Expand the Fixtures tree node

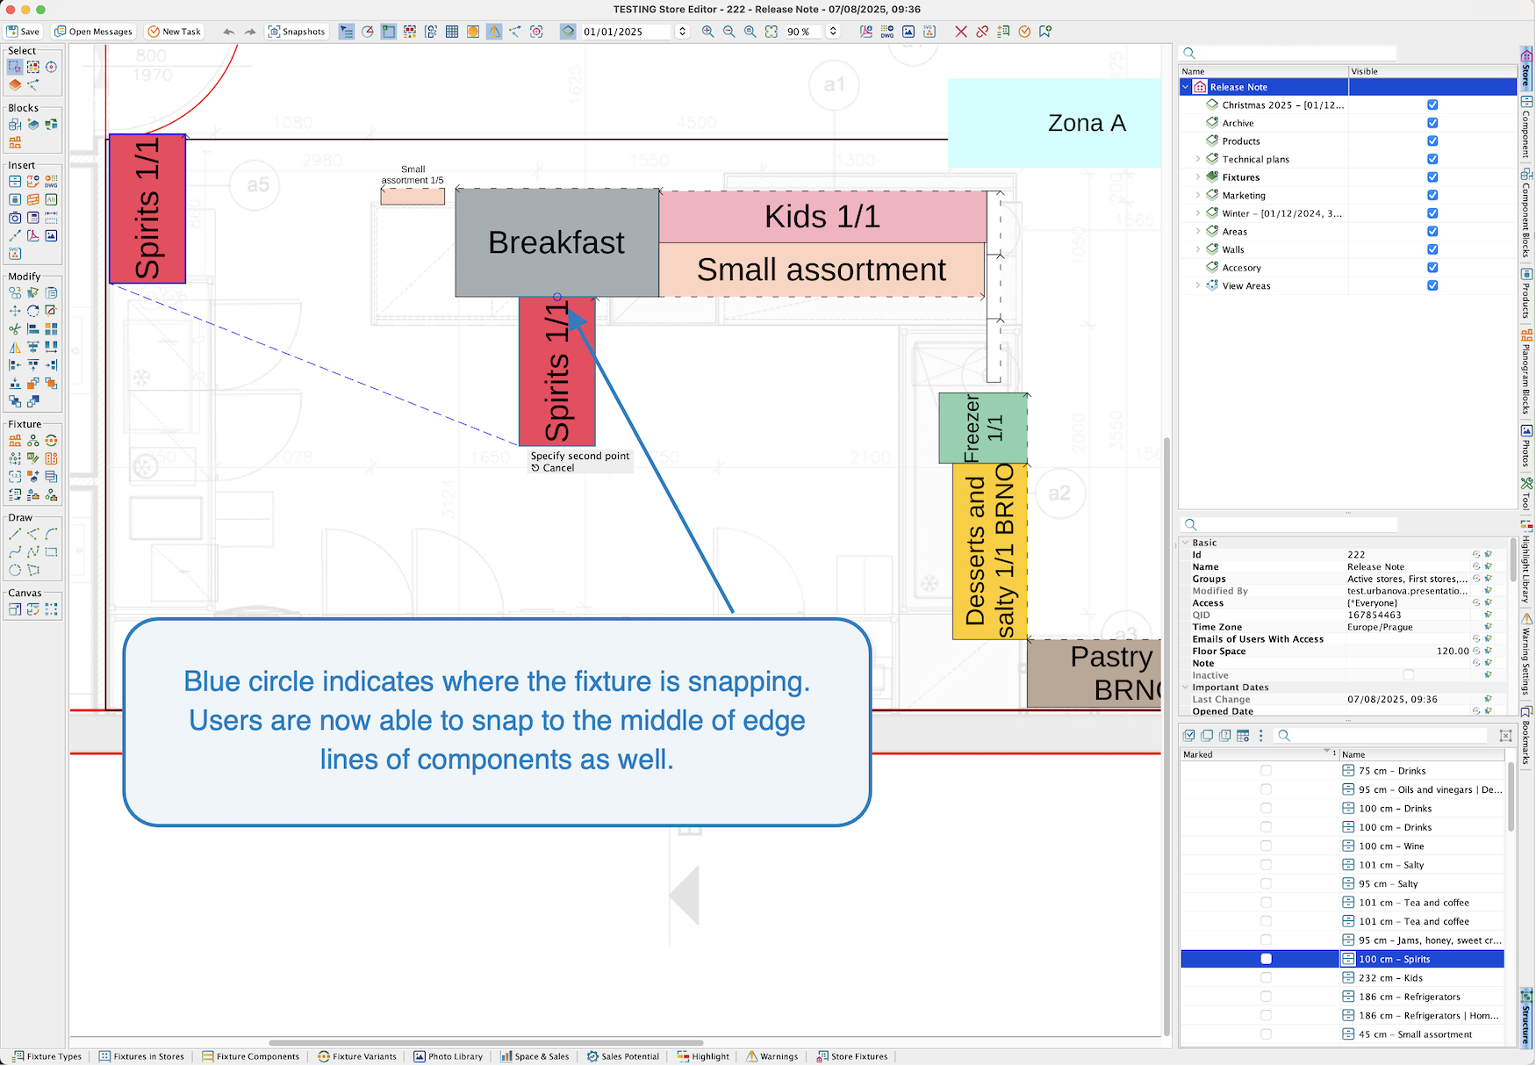pyautogui.click(x=1198, y=177)
